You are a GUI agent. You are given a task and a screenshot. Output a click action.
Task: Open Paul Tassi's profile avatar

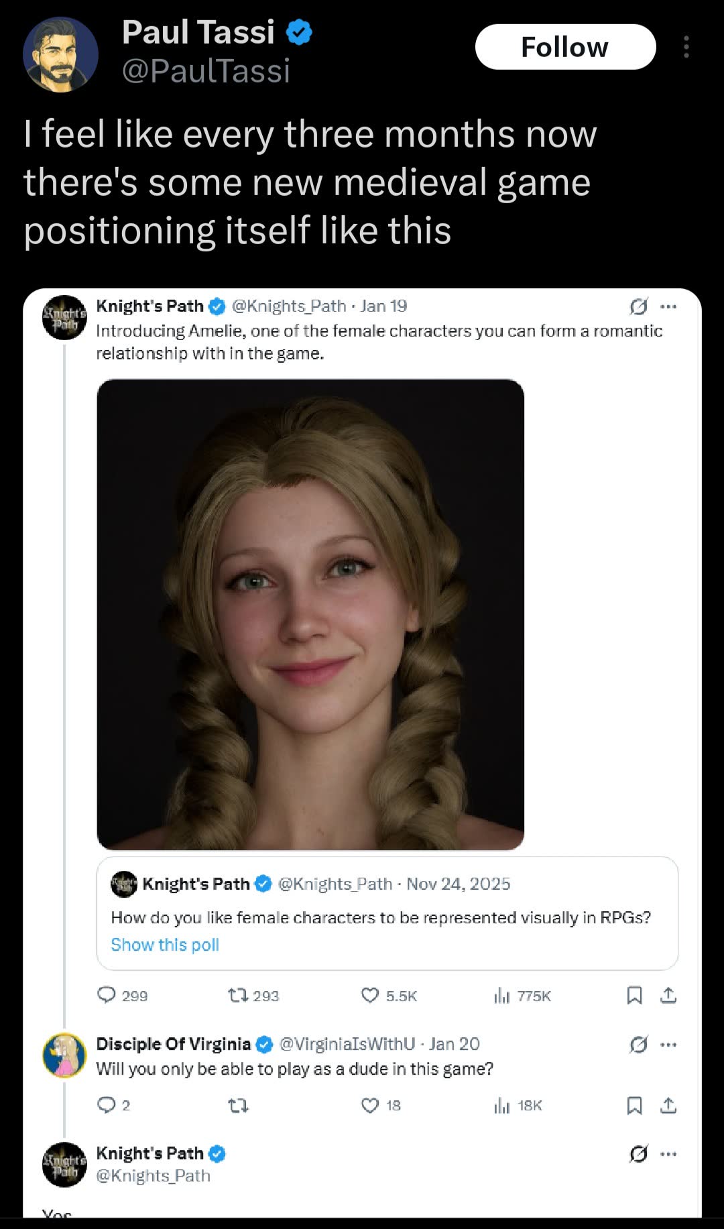click(60, 55)
